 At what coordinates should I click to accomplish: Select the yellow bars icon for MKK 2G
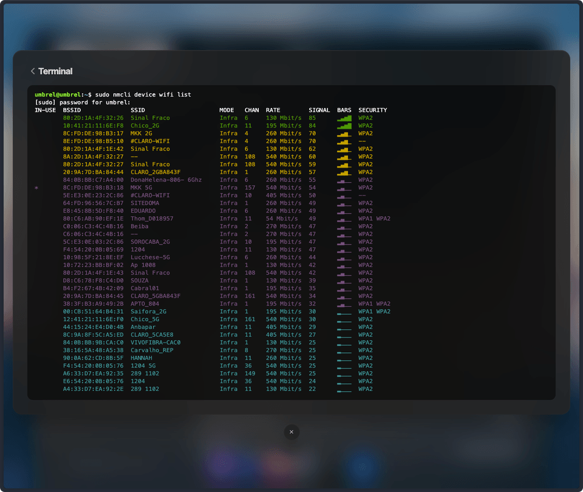(344, 133)
